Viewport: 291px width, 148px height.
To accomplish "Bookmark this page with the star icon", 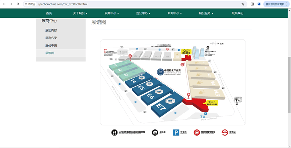I will pos(243,4).
